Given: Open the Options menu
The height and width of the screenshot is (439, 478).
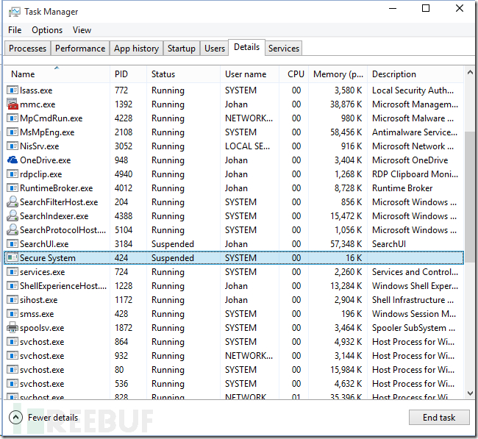Looking at the screenshot, I should point(47,30).
